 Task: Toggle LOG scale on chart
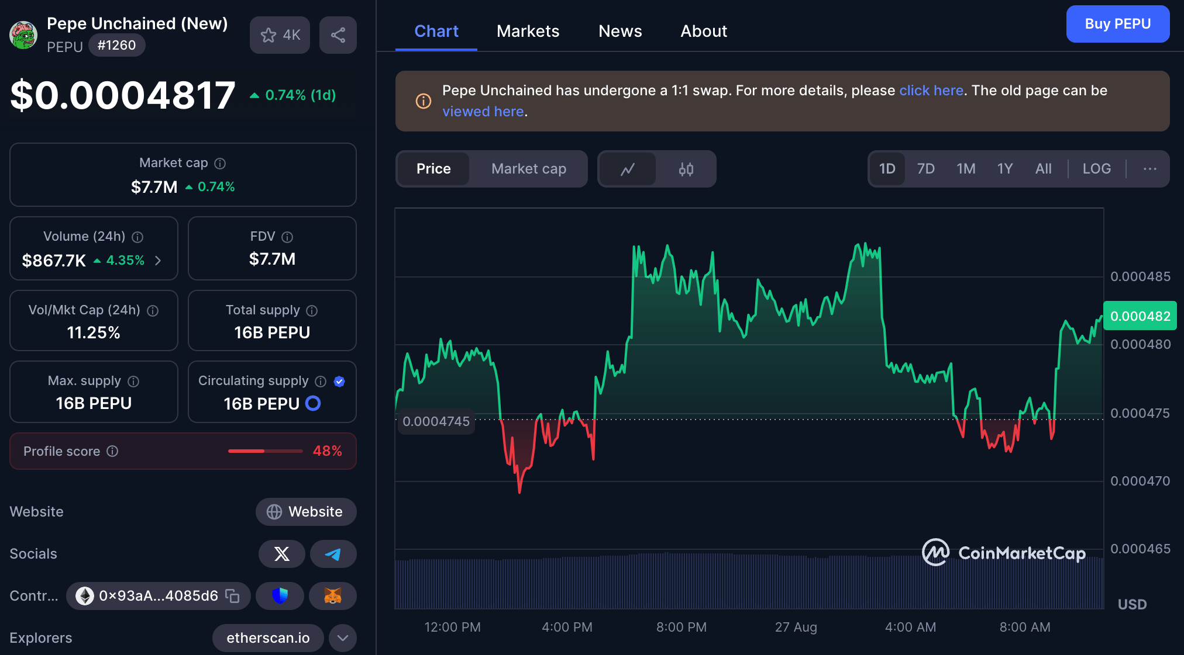[x=1097, y=169]
